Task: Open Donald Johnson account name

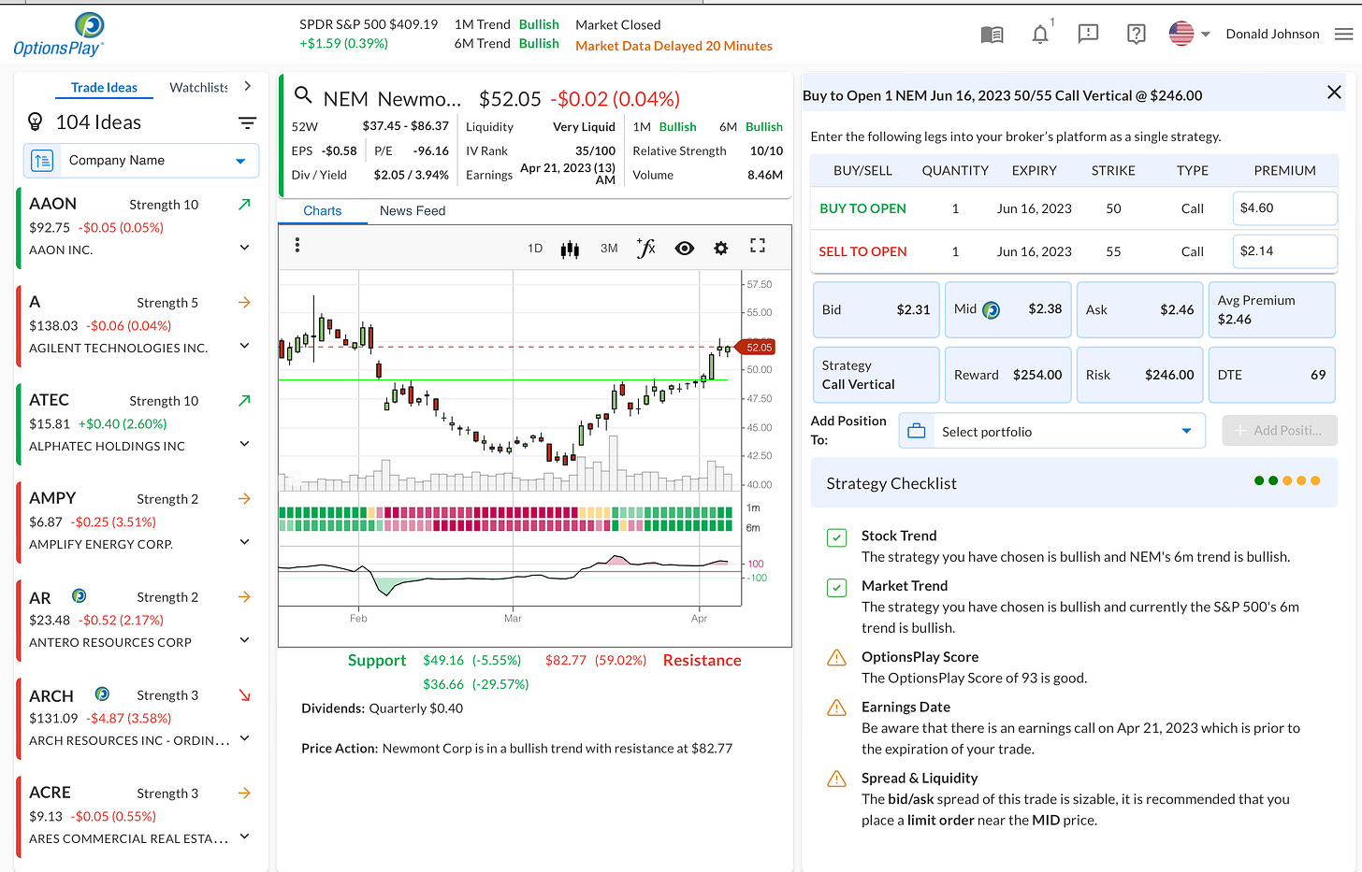Action: 1272,35
